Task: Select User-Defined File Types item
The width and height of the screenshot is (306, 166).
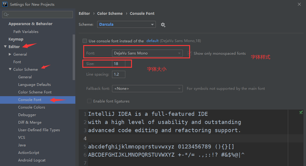Action: pos(39,130)
